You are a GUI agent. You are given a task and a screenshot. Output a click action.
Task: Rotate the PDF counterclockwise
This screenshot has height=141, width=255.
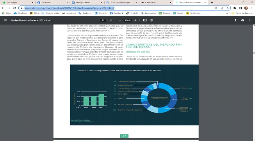coord(151,20)
